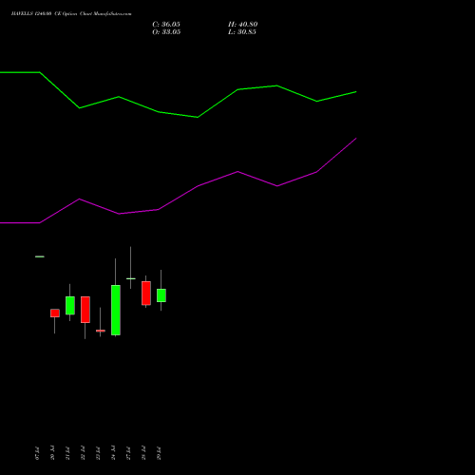Click the 21 Jul date label
Image resolution: width=475 pixels, height=475 pixels.
pos(67,453)
